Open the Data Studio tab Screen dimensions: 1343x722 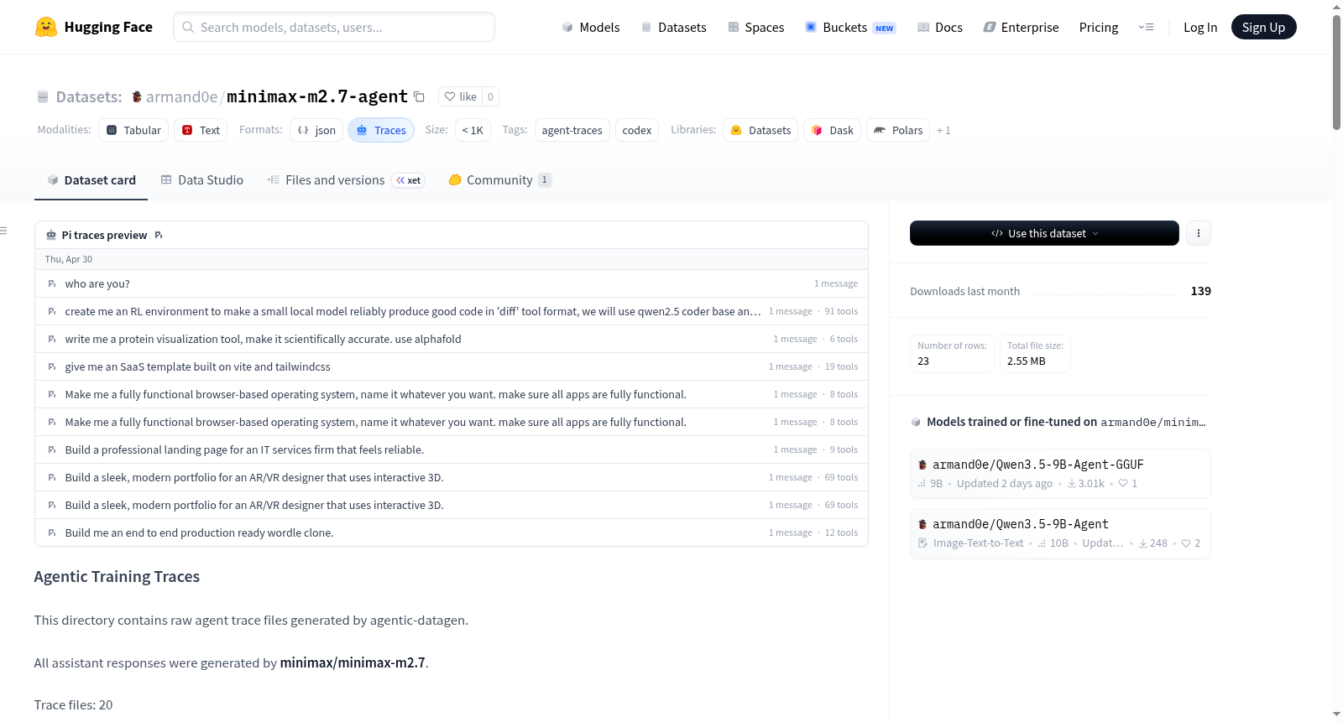202,180
